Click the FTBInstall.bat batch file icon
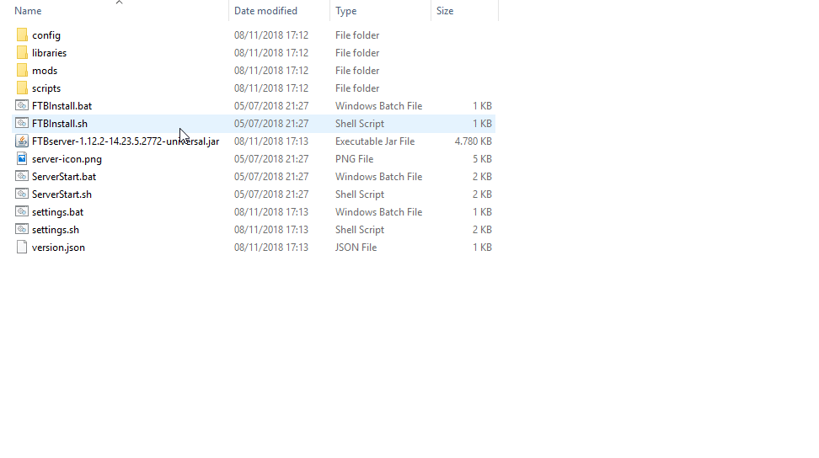 pyautogui.click(x=22, y=106)
